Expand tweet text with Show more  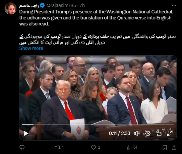click(x=31, y=48)
